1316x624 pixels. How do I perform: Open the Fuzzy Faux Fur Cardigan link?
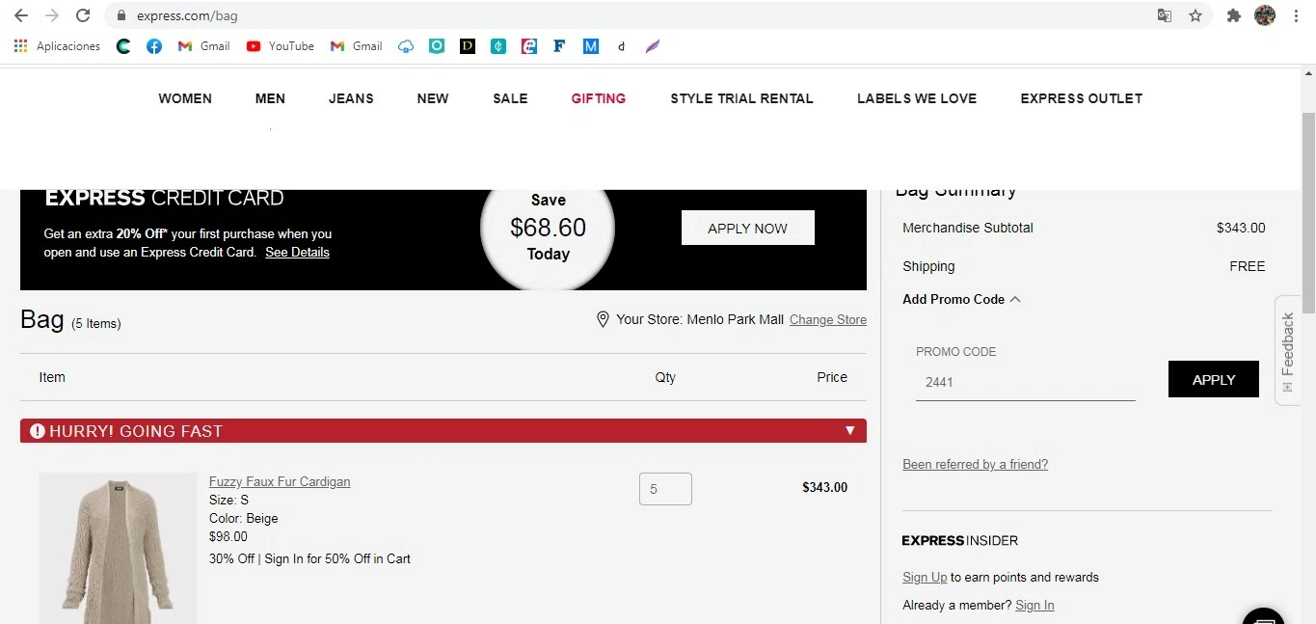[280, 481]
